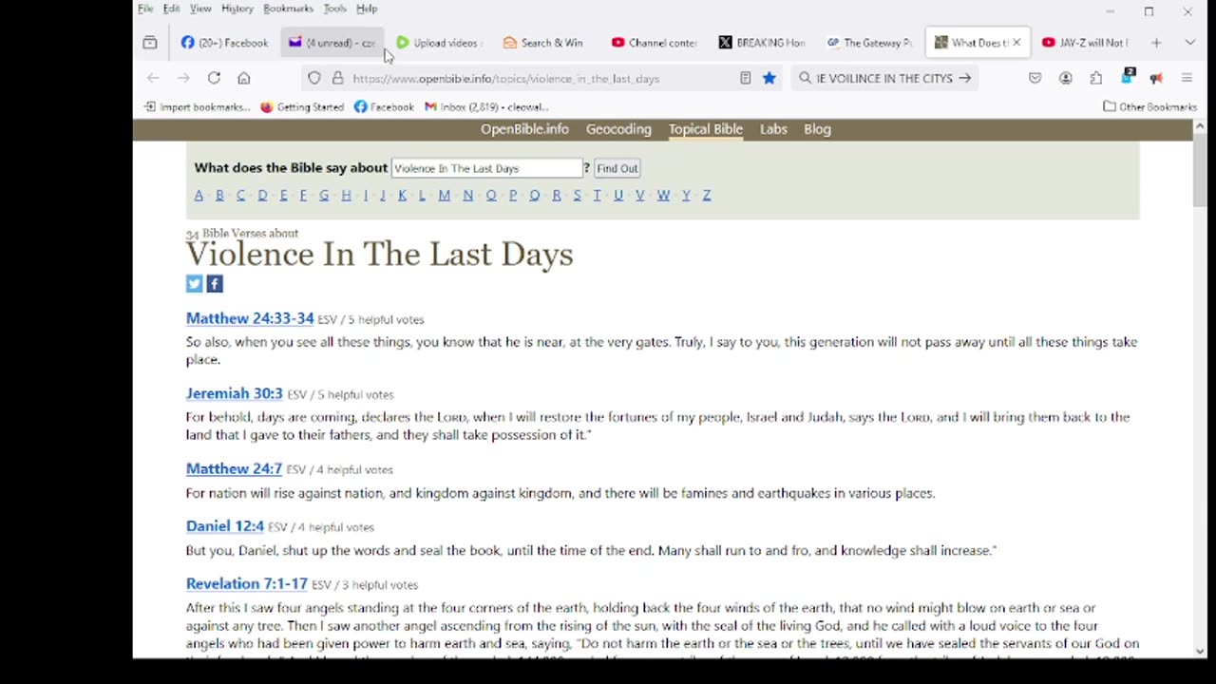Open the Other Bookmarks folder
This screenshot has width=1216, height=684.
click(1149, 106)
